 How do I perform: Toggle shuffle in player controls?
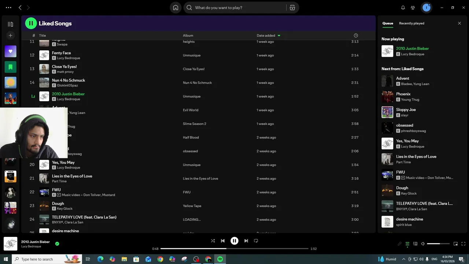pos(213,241)
